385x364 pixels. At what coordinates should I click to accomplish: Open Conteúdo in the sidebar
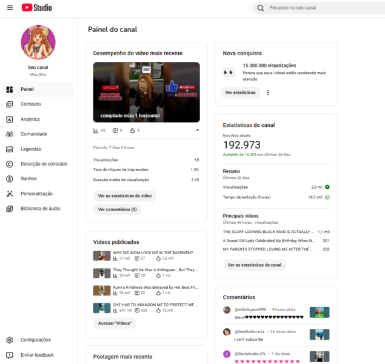(38, 104)
